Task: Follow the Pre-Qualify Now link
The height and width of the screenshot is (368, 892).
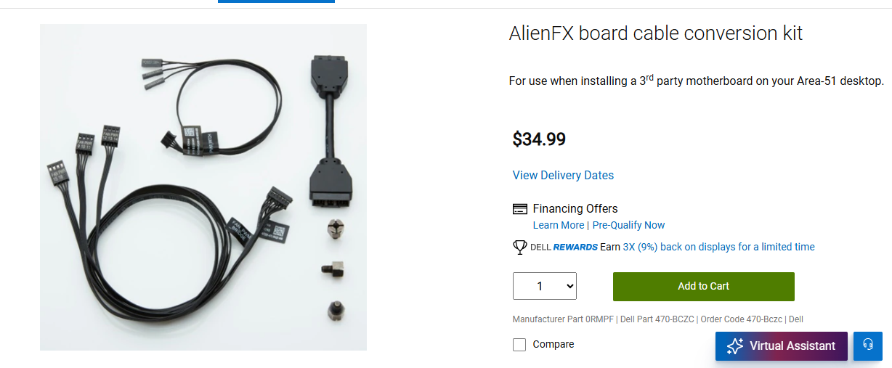Action: pyautogui.click(x=628, y=225)
